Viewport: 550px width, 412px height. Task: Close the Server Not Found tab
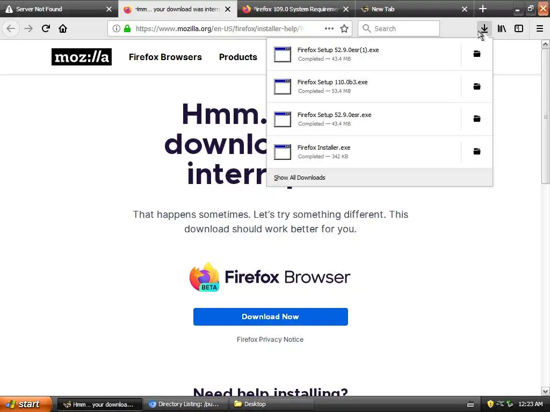(109, 9)
